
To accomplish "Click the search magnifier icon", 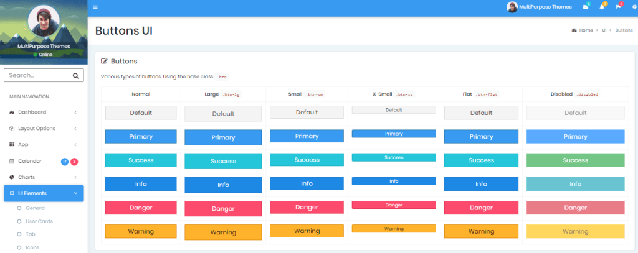I will 75,76.
